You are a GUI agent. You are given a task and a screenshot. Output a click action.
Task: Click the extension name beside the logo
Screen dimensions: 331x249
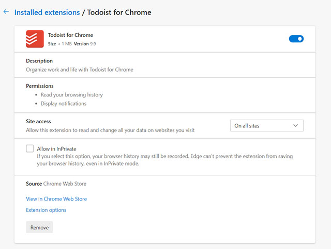click(x=70, y=35)
